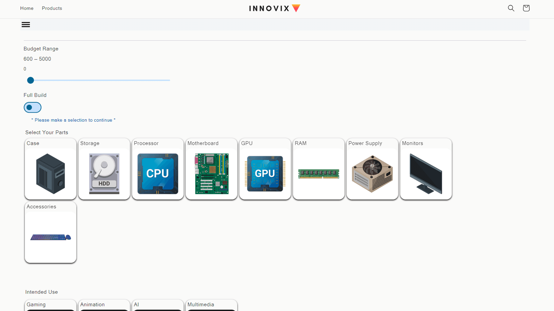554x311 pixels.
Task: Select the Motherboard part icon
Action: point(211,173)
